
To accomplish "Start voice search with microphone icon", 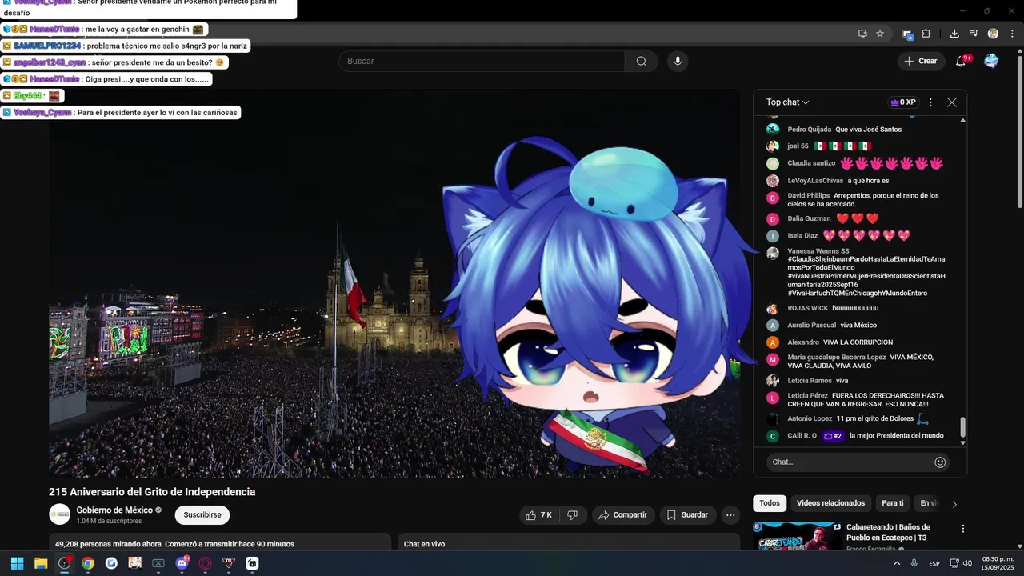I will 678,62.
